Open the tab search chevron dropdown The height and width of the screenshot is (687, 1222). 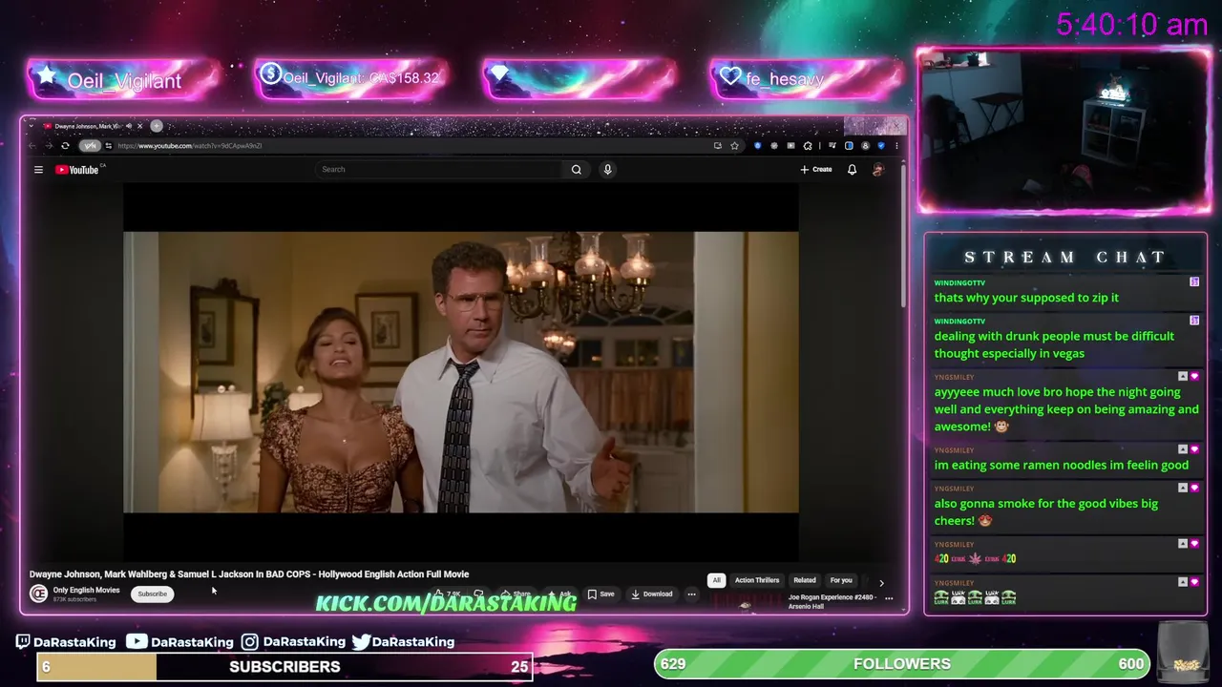(x=32, y=126)
